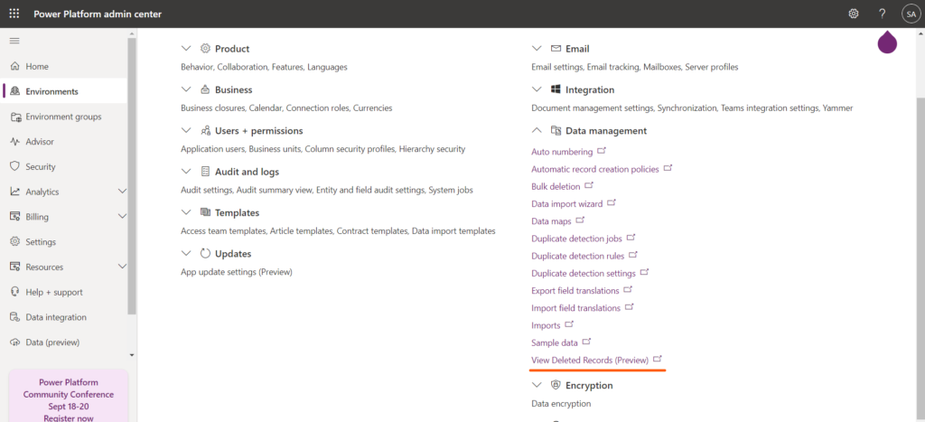The width and height of the screenshot is (925, 422).
Task: Open the Bulk deletion link
Action: [x=556, y=186]
